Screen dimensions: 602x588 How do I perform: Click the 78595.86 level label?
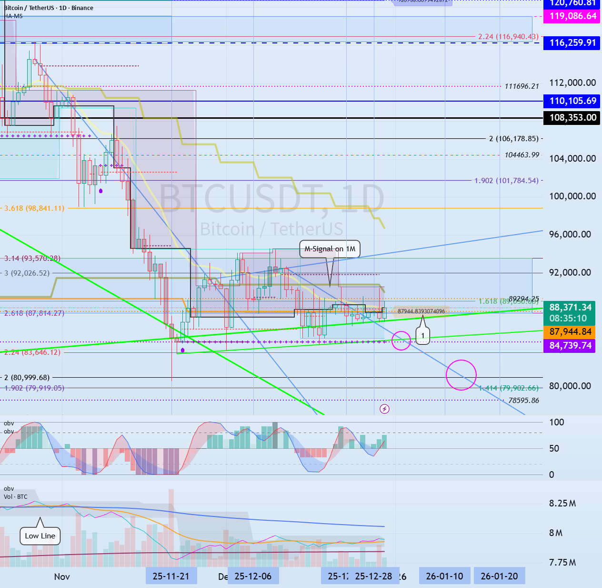click(524, 401)
